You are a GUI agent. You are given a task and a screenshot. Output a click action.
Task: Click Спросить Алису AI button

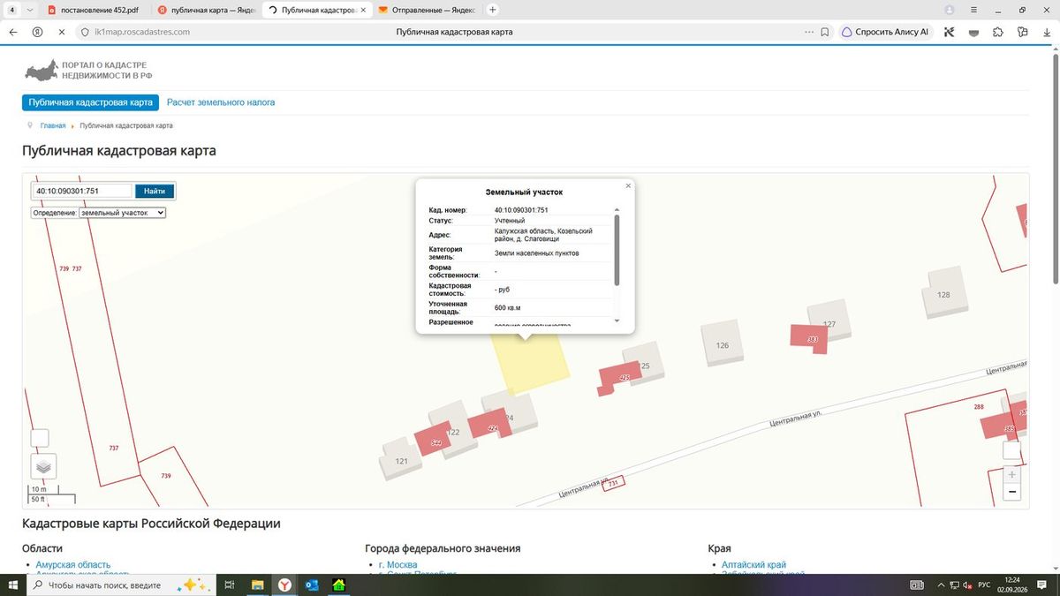click(x=885, y=32)
